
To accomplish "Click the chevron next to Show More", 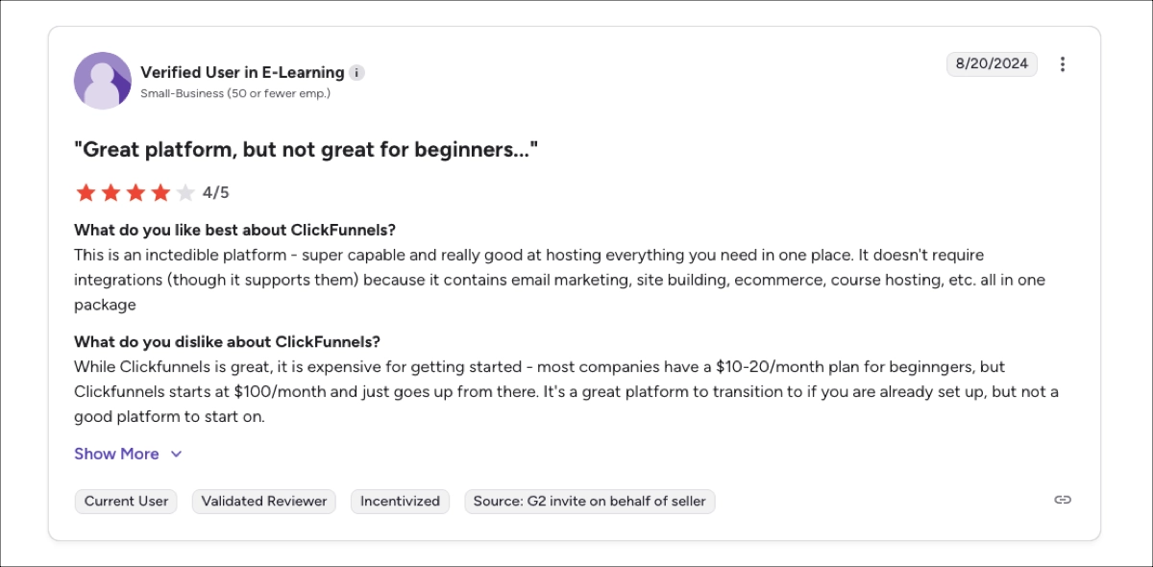I will point(176,453).
